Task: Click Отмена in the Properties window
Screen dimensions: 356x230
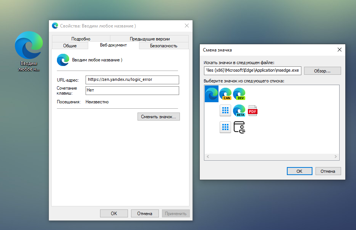Action: click(145, 214)
